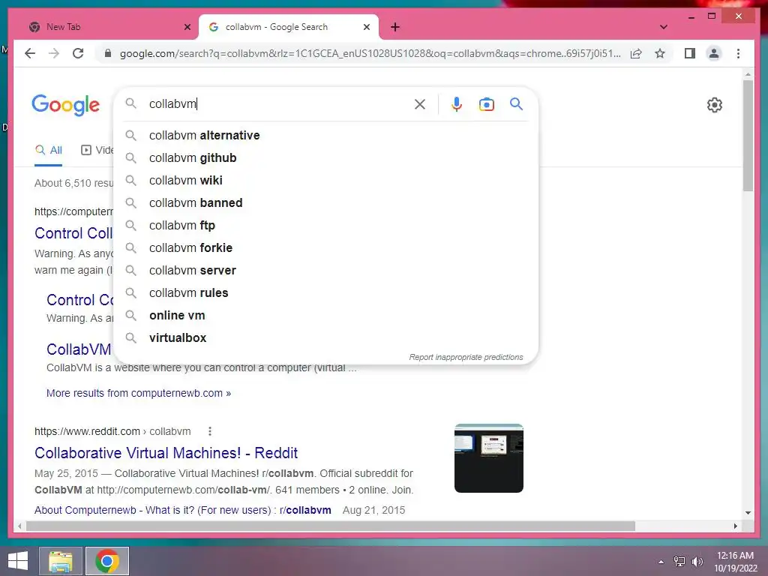Image resolution: width=768 pixels, height=576 pixels.
Task: Choose suggestion collabvm github
Action: point(325,157)
